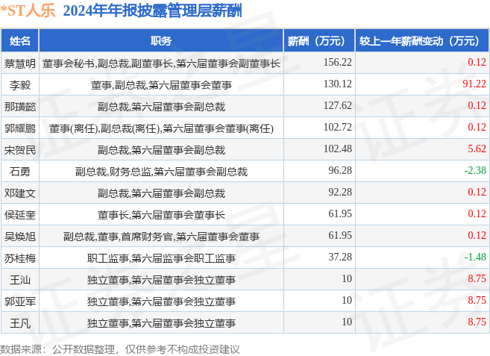Image resolution: width=490 pixels, height=356 pixels.
Task: Select the name cell 侯延奎
Action: point(20,215)
